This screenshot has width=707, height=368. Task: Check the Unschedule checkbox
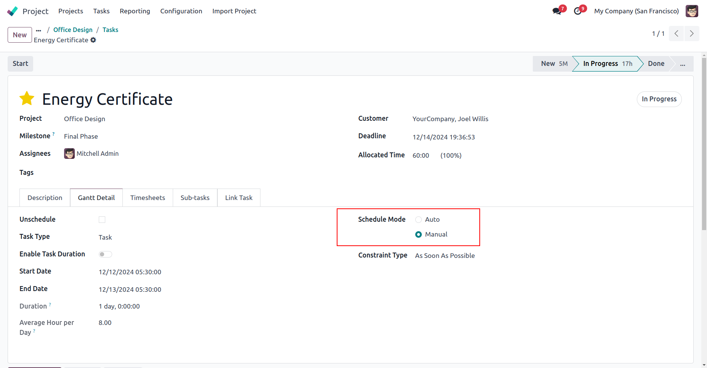tap(102, 219)
